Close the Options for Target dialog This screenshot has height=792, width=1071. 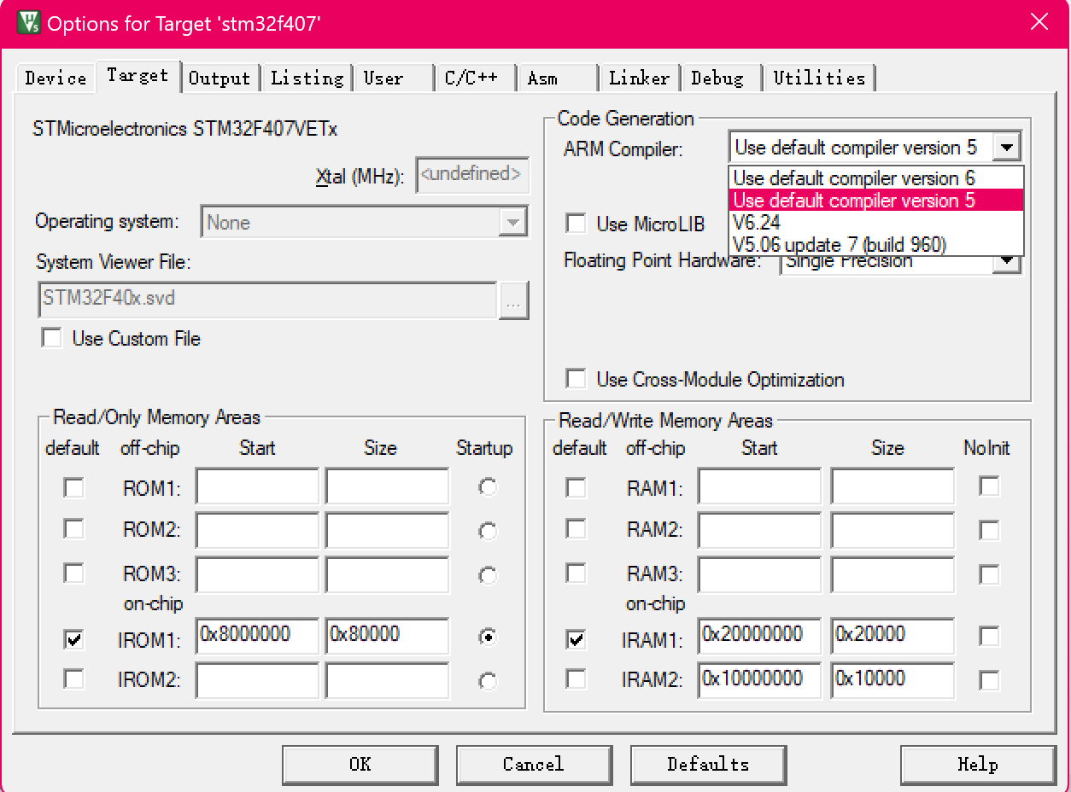pos(1039,22)
